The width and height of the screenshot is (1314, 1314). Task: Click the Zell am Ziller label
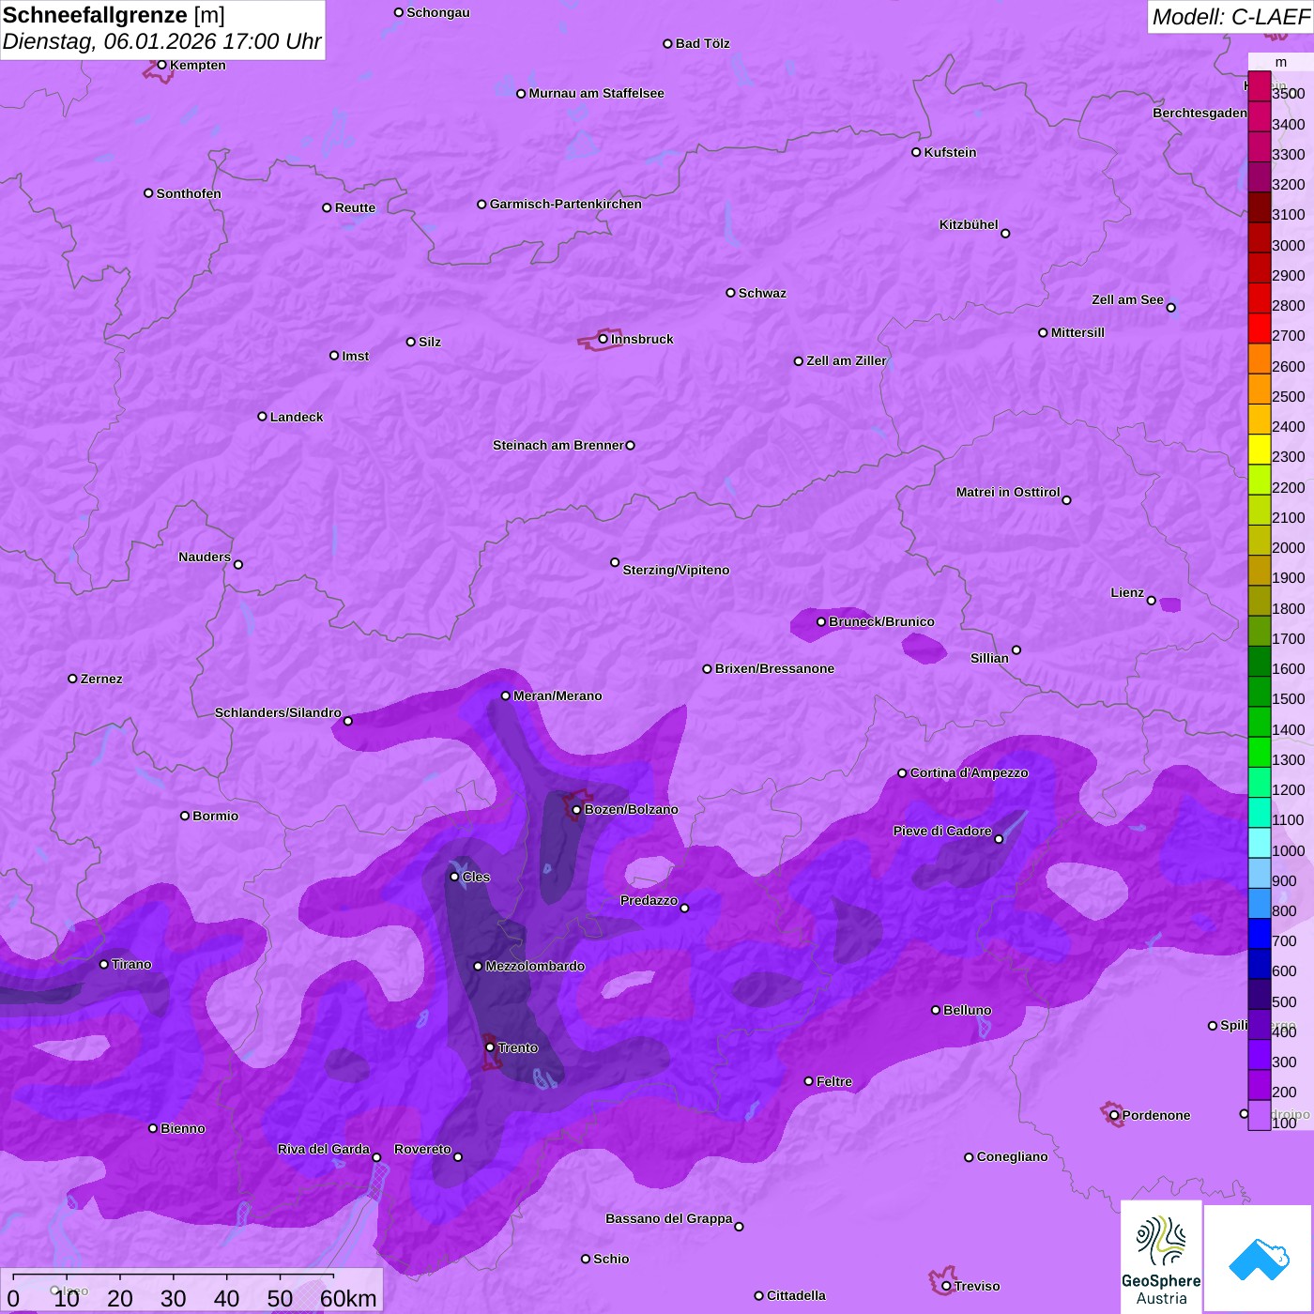coord(847,360)
